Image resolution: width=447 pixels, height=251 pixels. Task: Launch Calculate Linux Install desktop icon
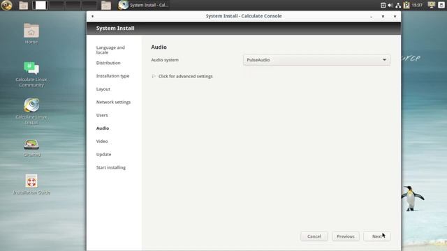click(x=31, y=112)
